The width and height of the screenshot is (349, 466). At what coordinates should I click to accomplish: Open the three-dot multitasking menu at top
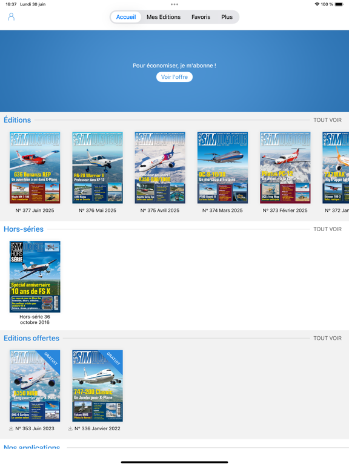coord(174,4)
